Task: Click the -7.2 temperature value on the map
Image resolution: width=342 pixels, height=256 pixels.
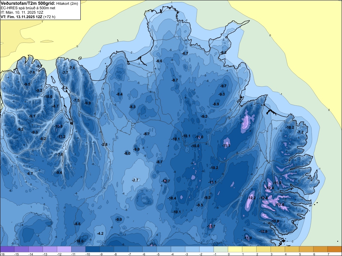Action: pos(301,132)
